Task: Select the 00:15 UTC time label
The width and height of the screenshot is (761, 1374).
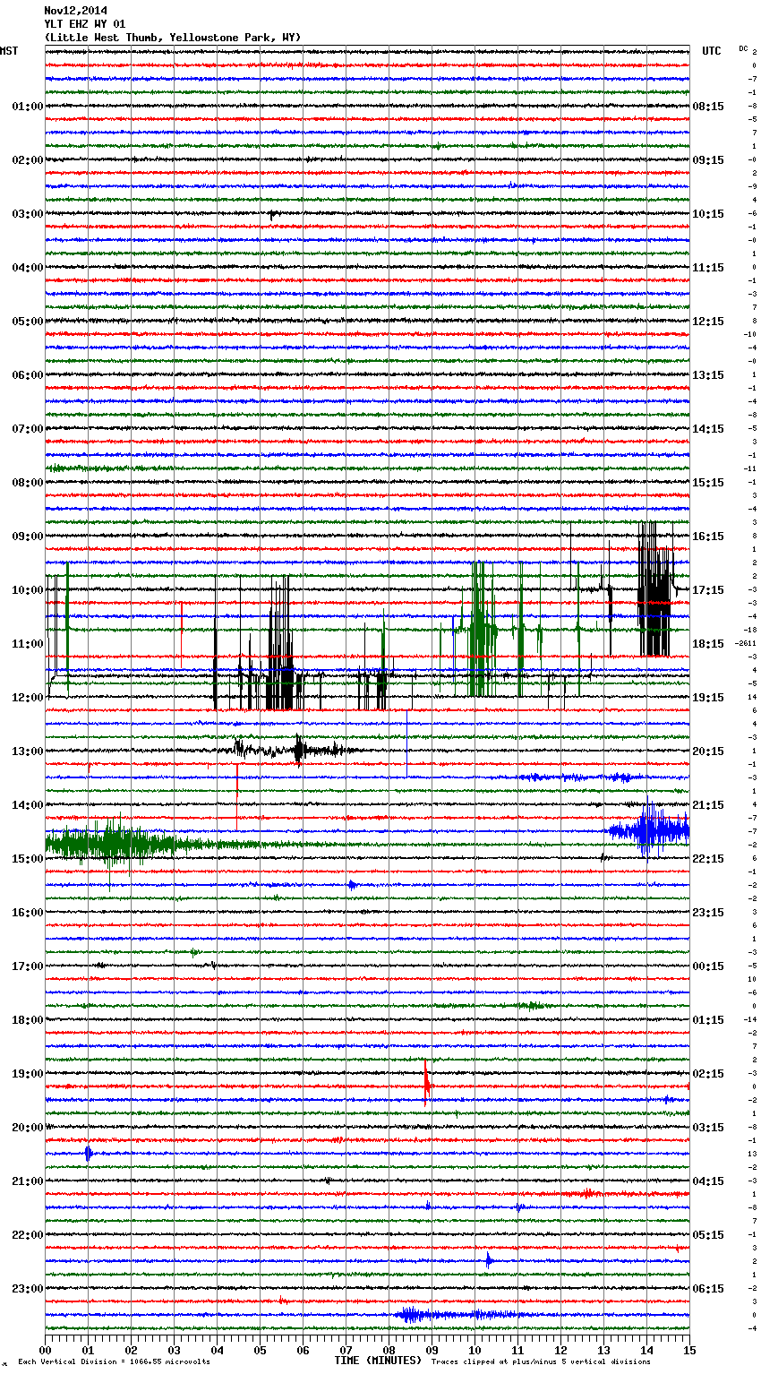Action: [708, 966]
